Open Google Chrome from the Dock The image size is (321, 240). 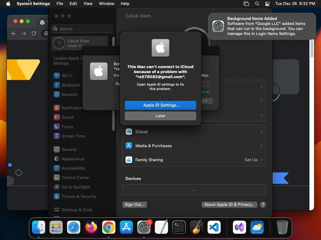click(109, 227)
